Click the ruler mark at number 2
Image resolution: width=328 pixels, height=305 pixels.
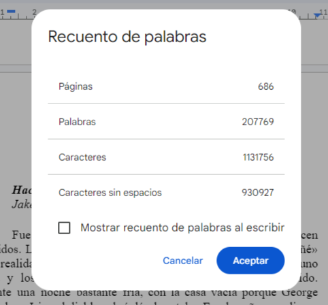[34, 12]
